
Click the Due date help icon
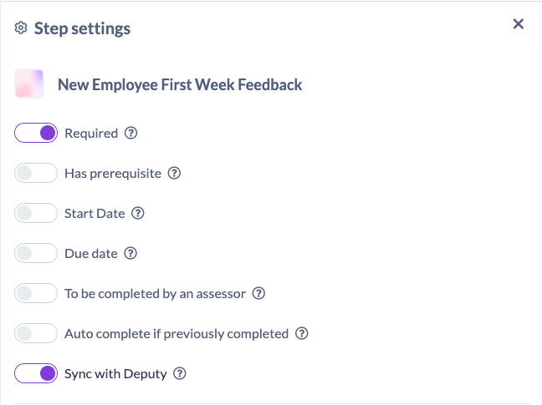click(130, 253)
